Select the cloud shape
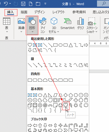Image resolution: width=109 pixels, height=132 pixels. pos(86,105)
